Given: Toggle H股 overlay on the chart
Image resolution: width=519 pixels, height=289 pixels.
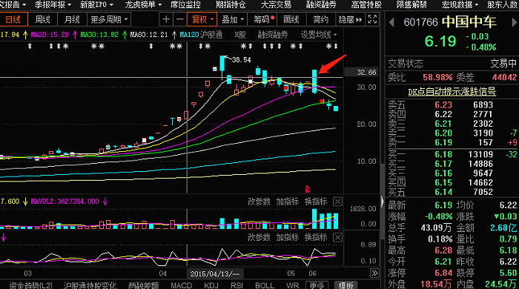Looking at the screenshot, I should pos(240,35).
